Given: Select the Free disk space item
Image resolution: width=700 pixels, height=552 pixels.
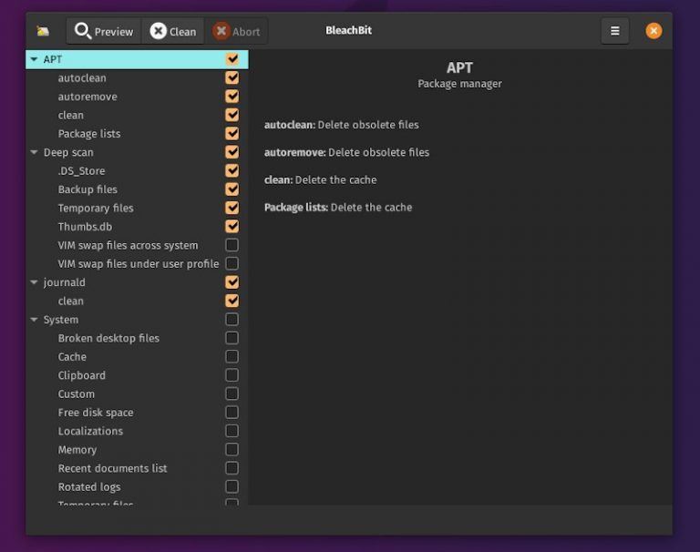Looking at the screenshot, I should point(96,413).
